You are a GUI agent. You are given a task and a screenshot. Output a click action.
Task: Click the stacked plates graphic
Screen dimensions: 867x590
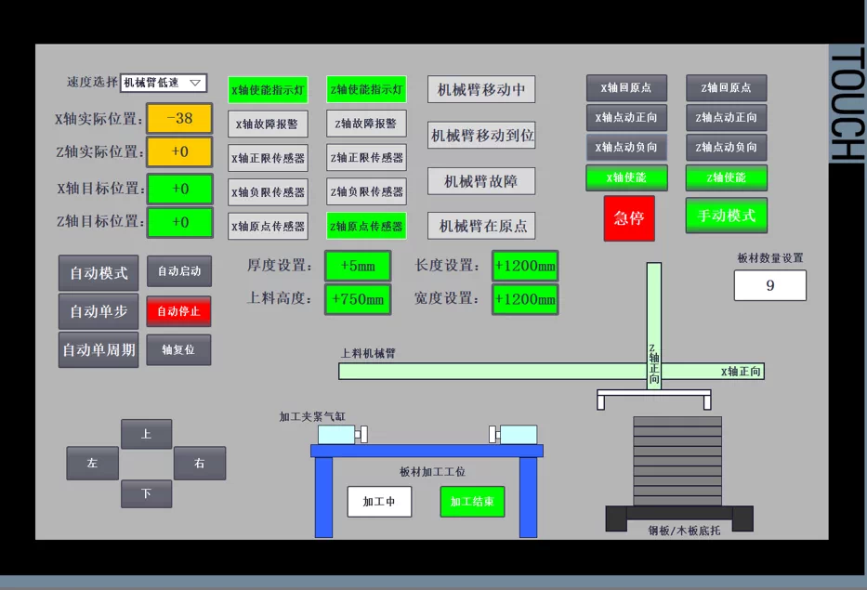677,461
